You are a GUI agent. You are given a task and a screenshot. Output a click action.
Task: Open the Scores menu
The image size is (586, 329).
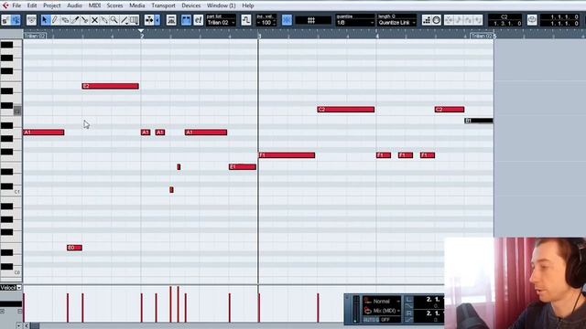point(114,5)
